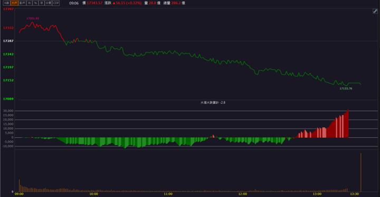Select the highlighted orange toolbar button
Screen dimensions: 380x197
(x=14, y=3)
